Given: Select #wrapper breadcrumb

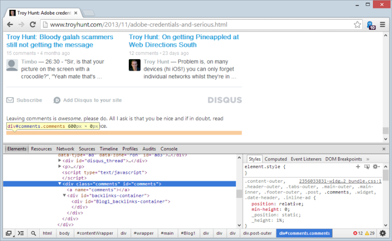Looking at the screenshot, I should coord(144,233).
